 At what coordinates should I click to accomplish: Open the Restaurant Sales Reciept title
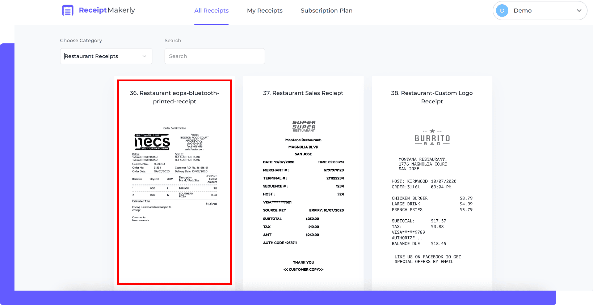[x=303, y=93]
